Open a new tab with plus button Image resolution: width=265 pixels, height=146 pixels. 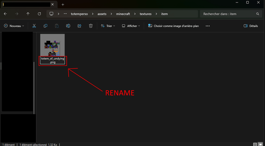click(x=63, y=5)
